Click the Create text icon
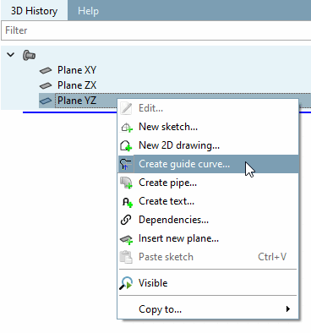The width and height of the screenshot is (311, 333). coord(127,202)
